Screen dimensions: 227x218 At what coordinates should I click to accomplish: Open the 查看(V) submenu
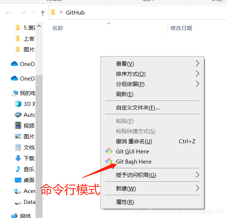(x=152, y=63)
